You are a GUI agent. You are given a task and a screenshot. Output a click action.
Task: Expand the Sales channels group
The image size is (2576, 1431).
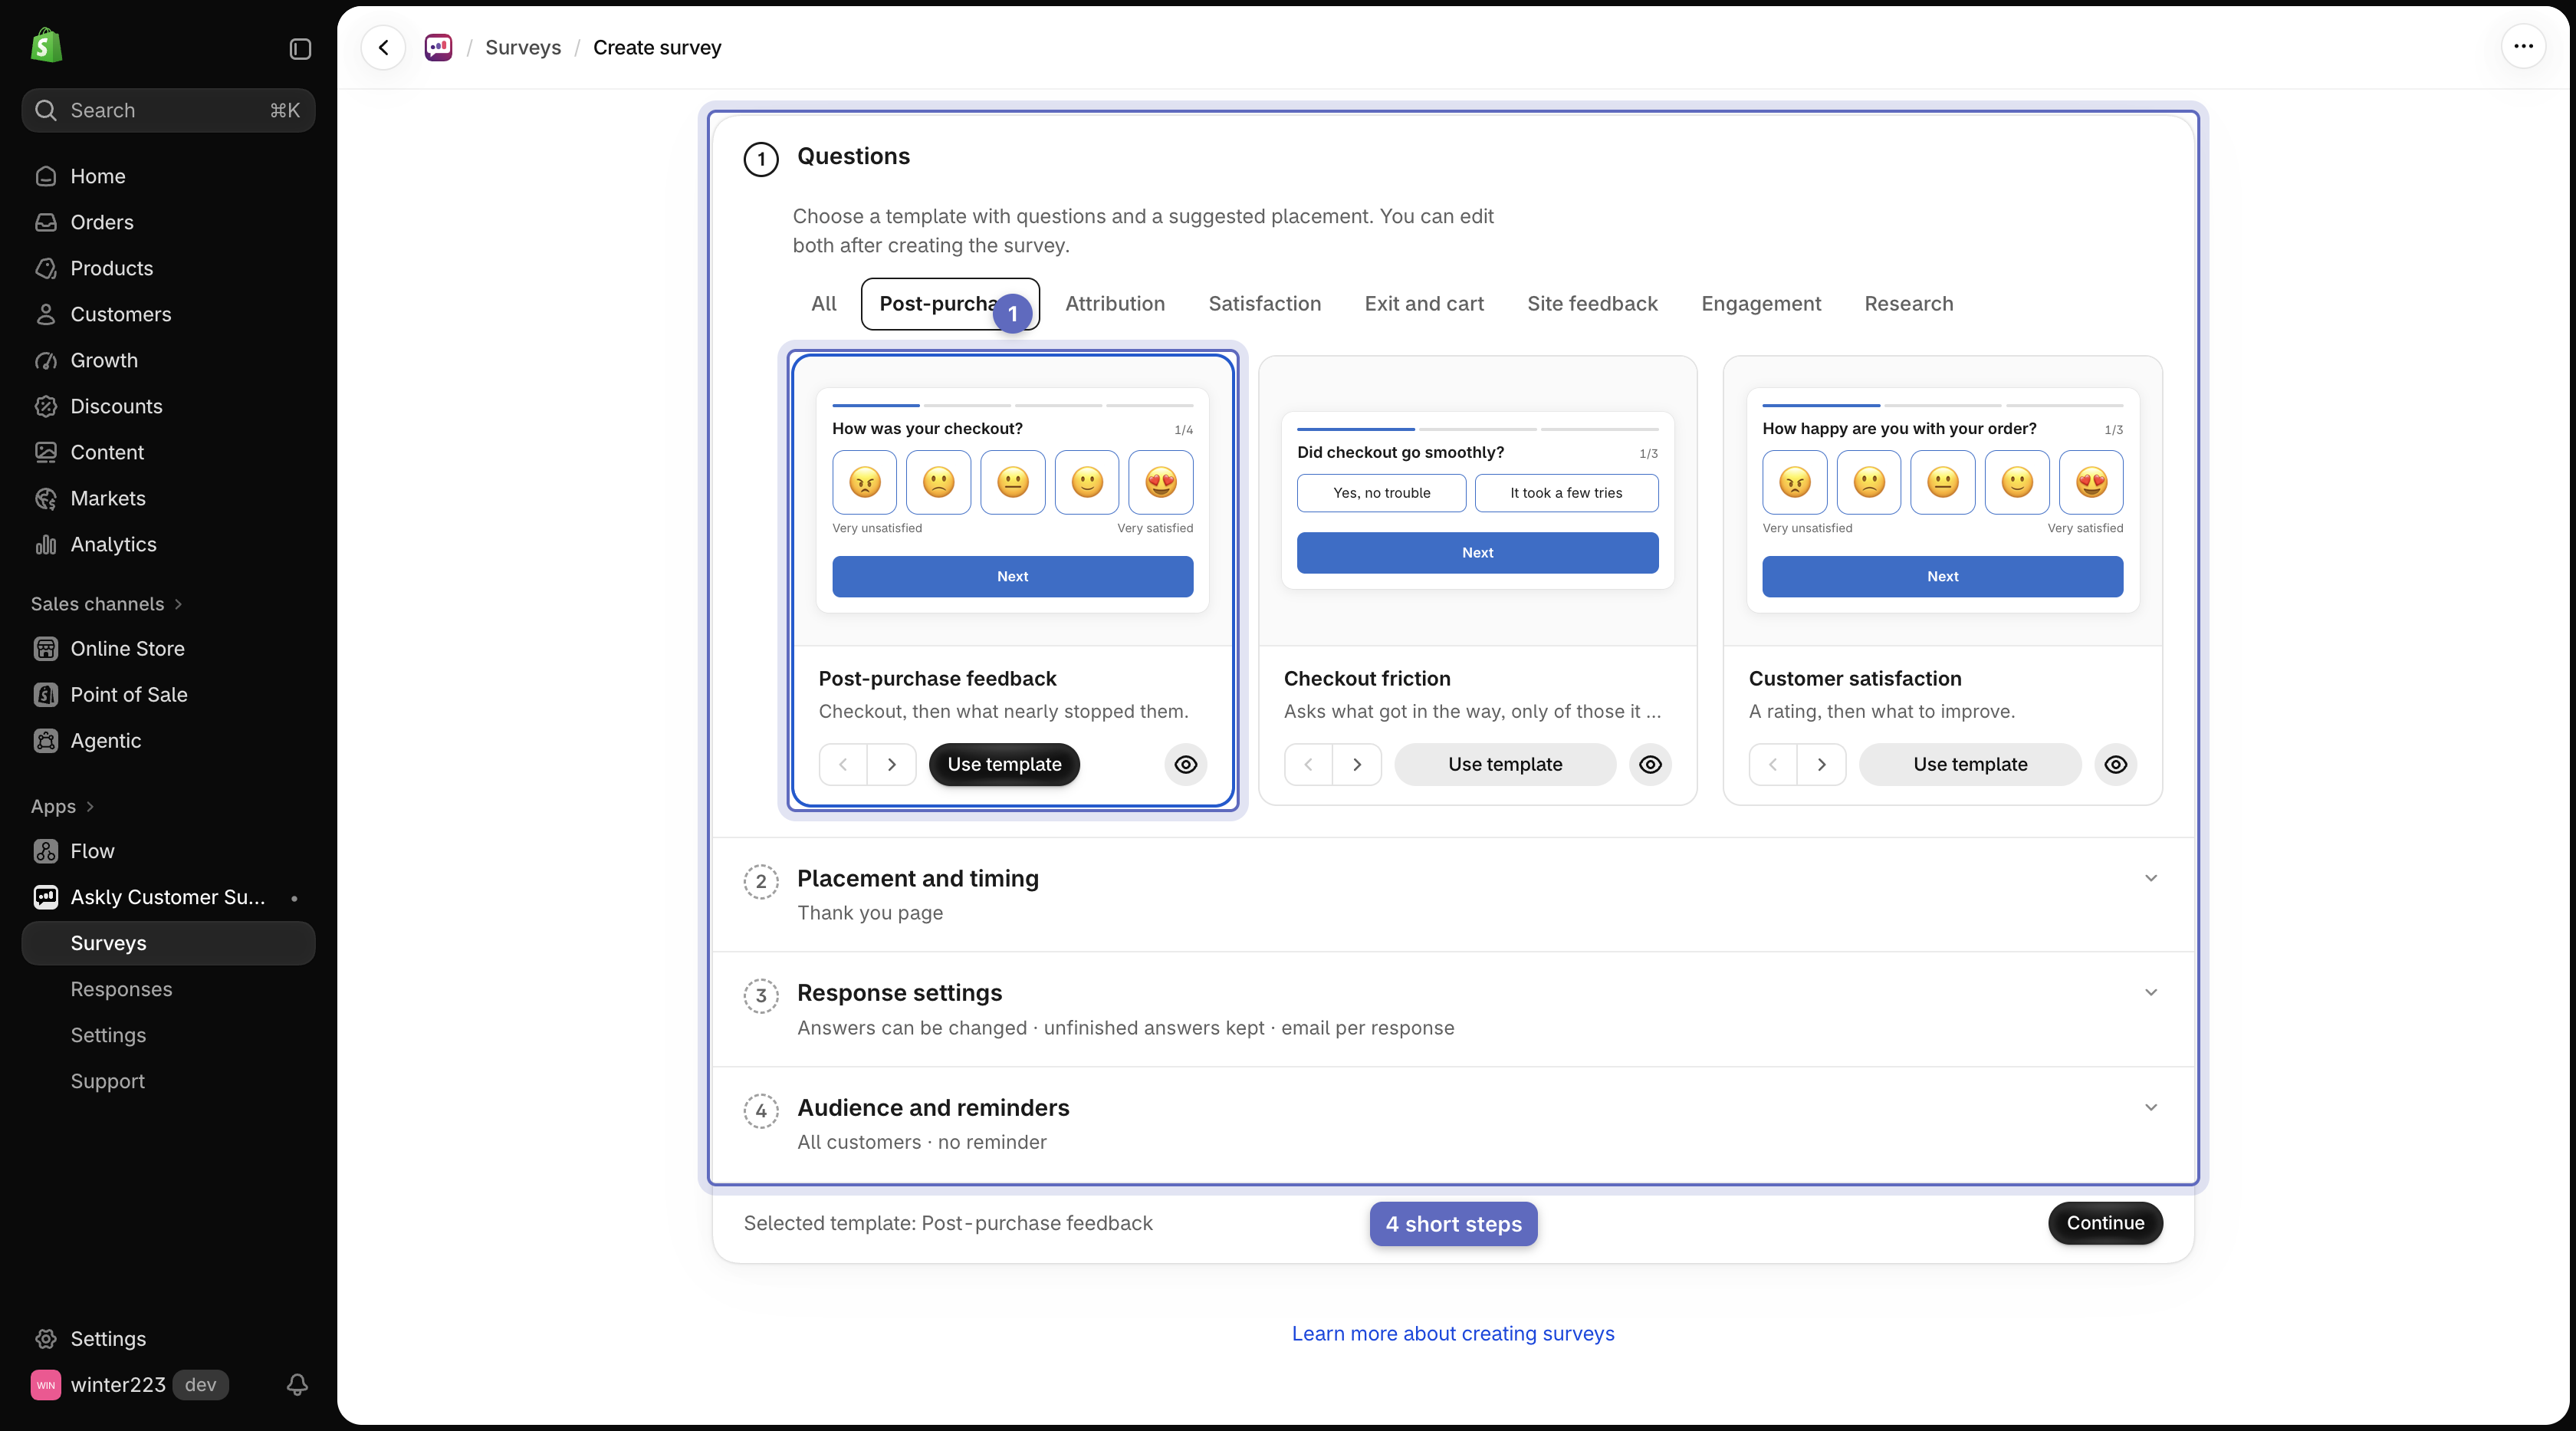pos(106,604)
